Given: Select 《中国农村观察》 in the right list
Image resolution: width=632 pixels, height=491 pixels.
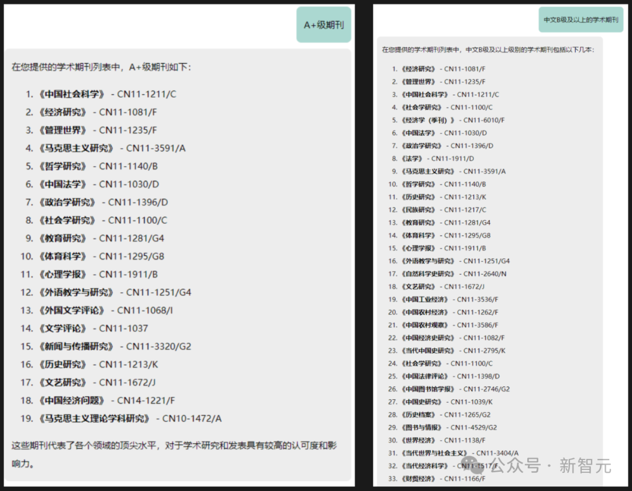Looking at the screenshot, I should (425, 325).
